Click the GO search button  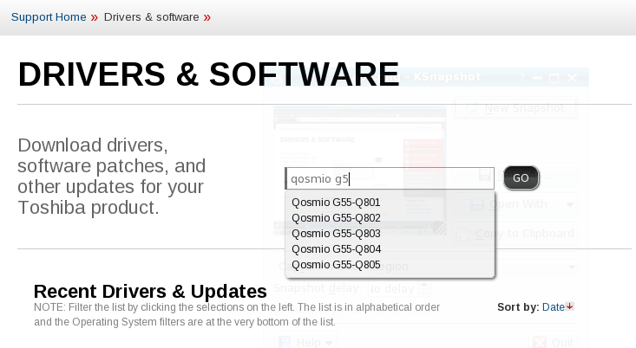pos(521,178)
